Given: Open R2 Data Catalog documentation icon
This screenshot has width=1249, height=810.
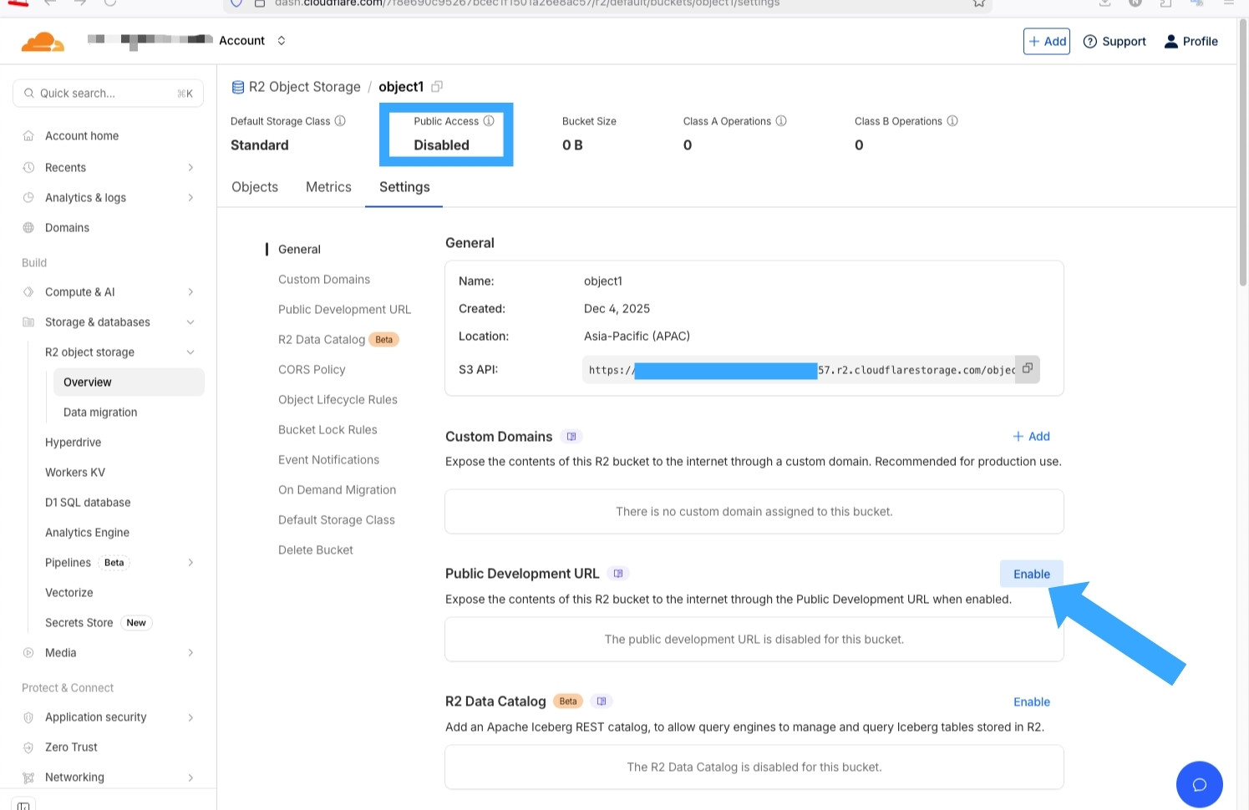Looking at the screenshot, I should pyautogui.click(x=602, y=701).
